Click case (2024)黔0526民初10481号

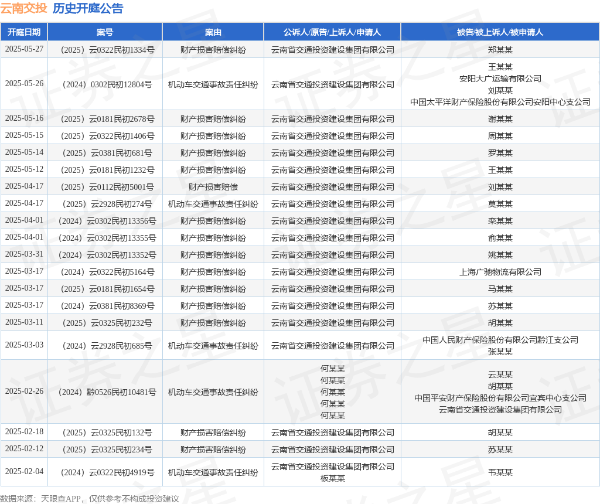point(107,392)
